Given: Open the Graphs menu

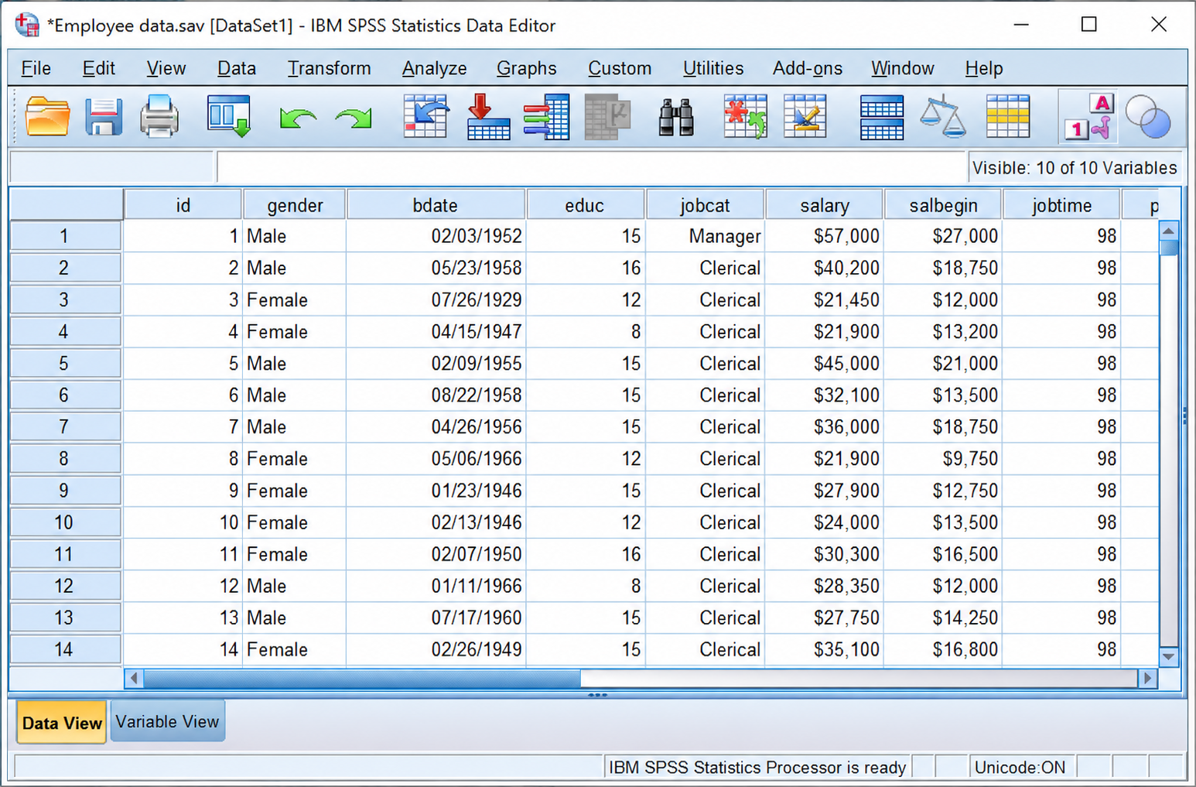Looking at the screenshot, I should (x=527, y=68).
